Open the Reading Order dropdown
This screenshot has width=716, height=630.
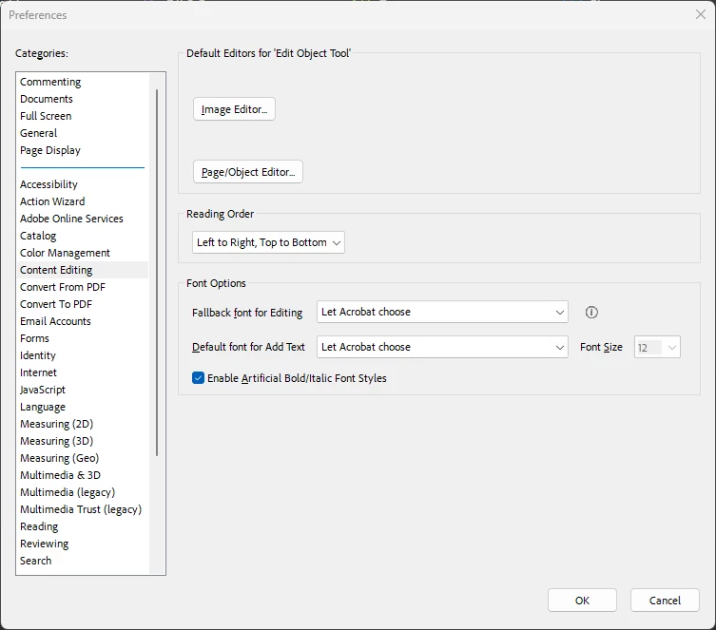click(x=268, y=242)
